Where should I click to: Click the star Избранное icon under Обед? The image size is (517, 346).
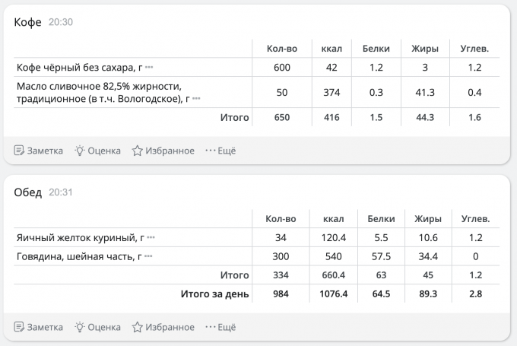point(138,327)
